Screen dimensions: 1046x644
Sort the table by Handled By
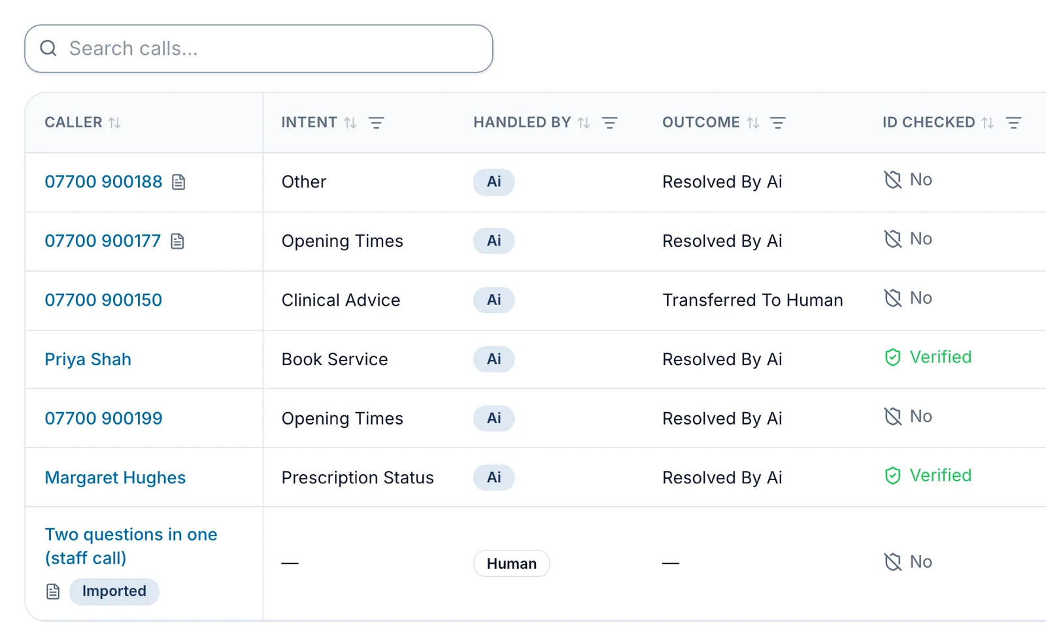coord(584,123)
